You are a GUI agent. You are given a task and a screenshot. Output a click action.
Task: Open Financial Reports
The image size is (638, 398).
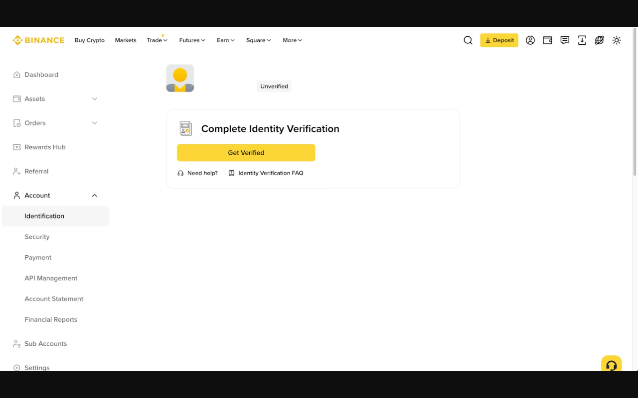[x=51, y=319]
